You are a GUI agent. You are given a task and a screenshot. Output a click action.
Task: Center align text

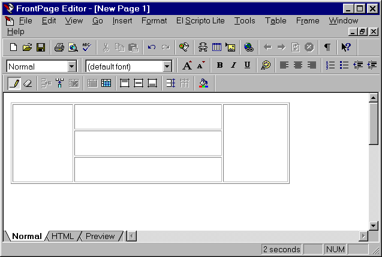(x=298, y=65)
